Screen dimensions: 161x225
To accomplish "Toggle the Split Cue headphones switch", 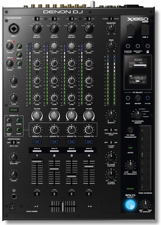I will point(14,143).
